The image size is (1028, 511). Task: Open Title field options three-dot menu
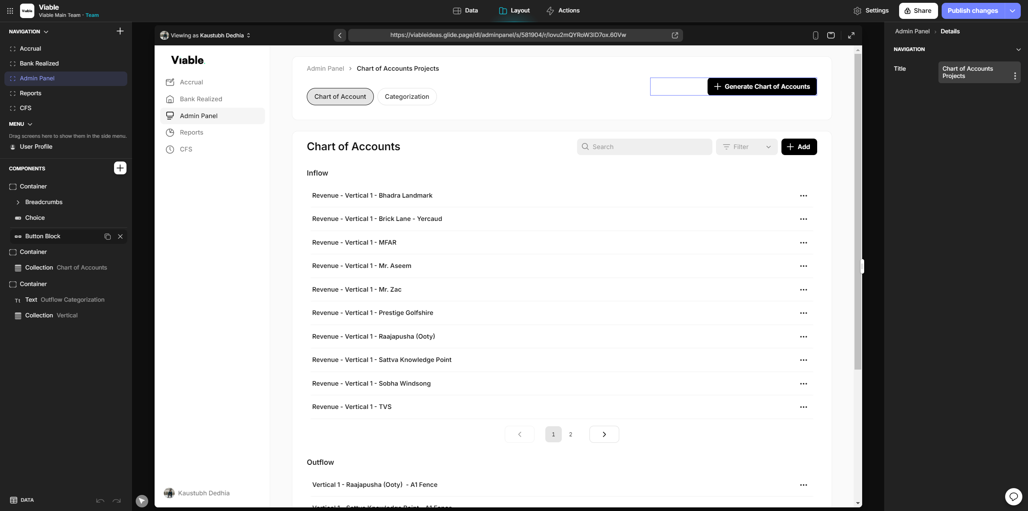pos(1015,76)
